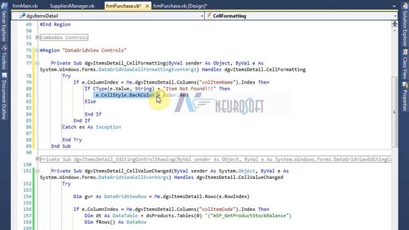Click the '#End Region' text on line 49
Viewport: 409px width, 230px height.
coord(55,24)
